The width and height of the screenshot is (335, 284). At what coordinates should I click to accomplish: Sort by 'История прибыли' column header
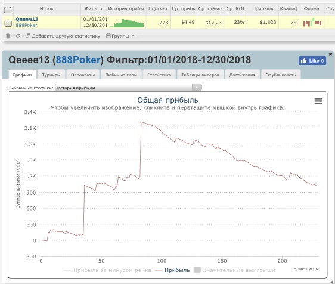tap(126, 9)
